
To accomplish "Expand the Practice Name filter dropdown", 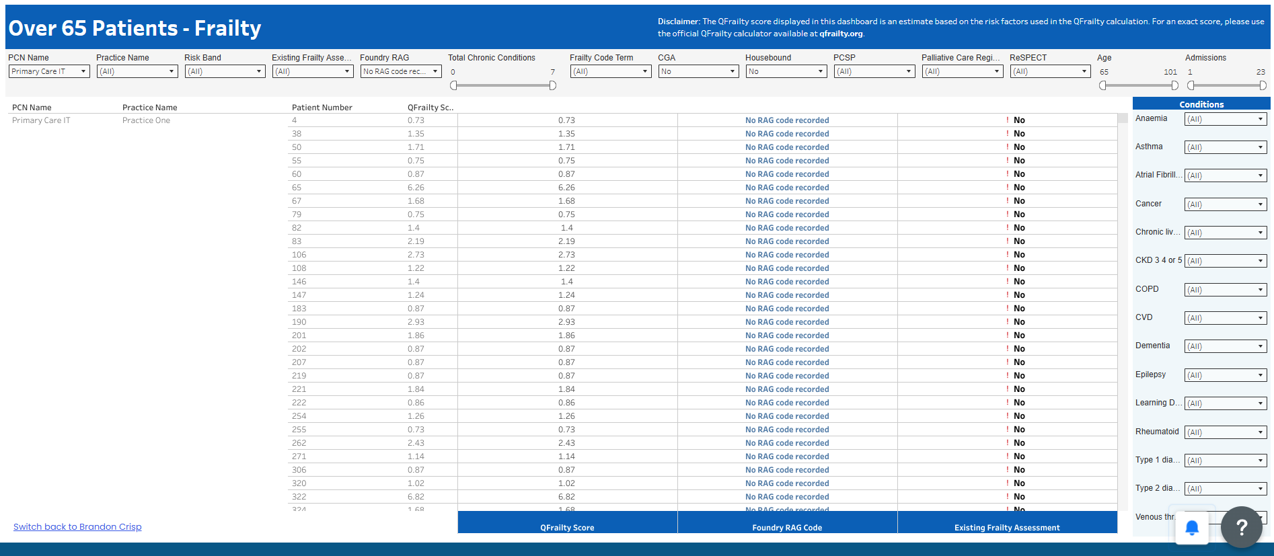I will (137, 71).
